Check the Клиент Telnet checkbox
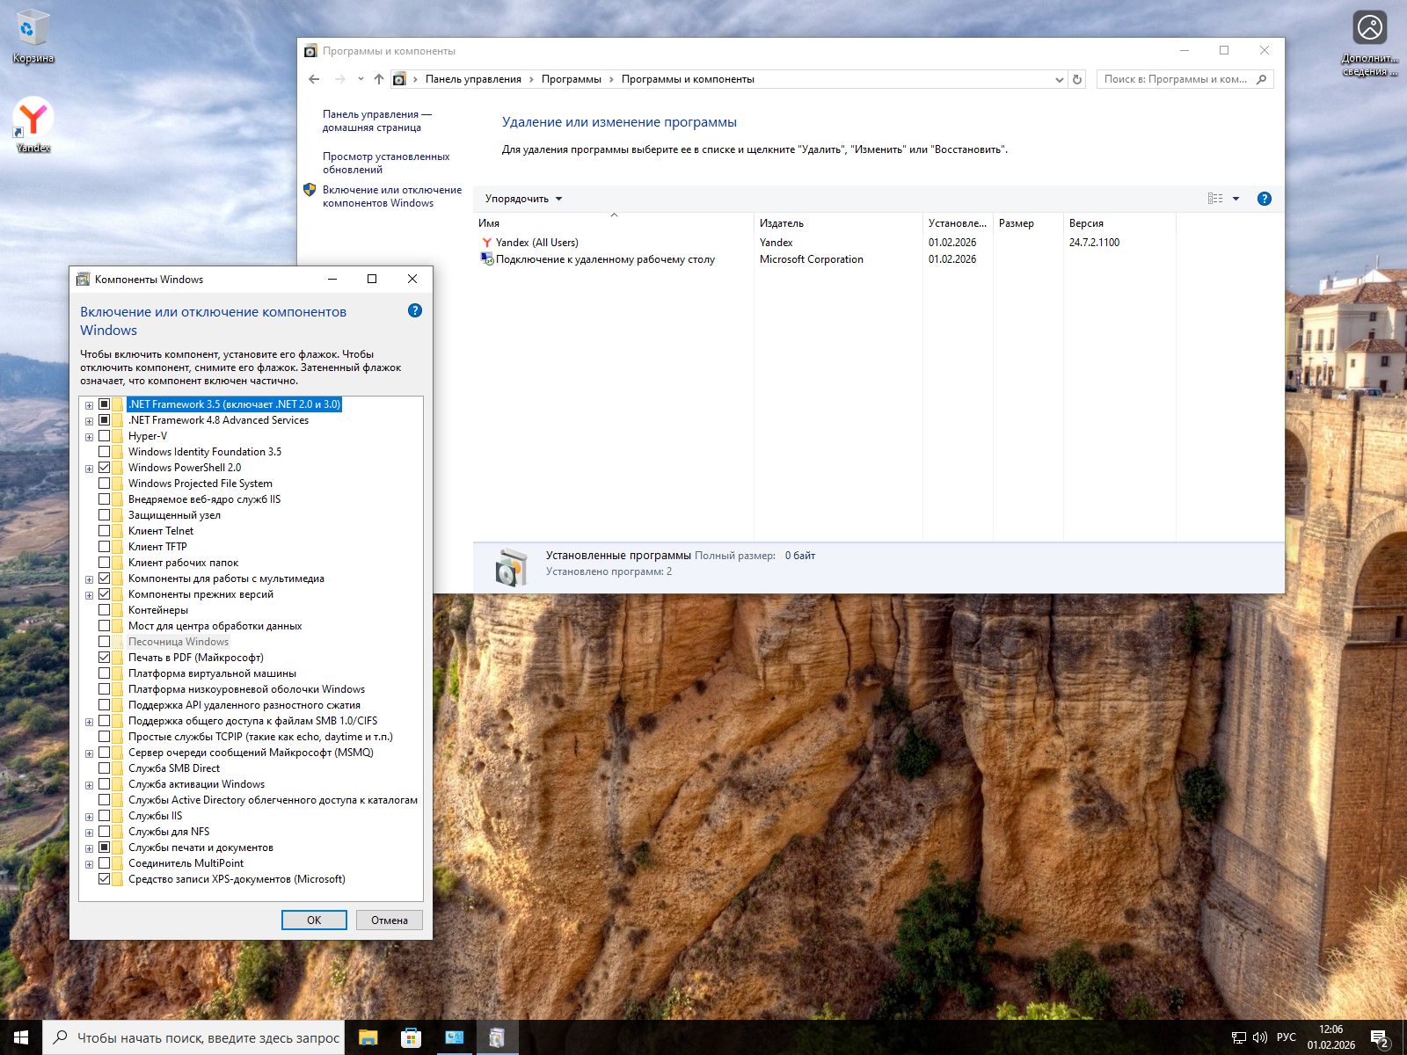 coord(105,531)
